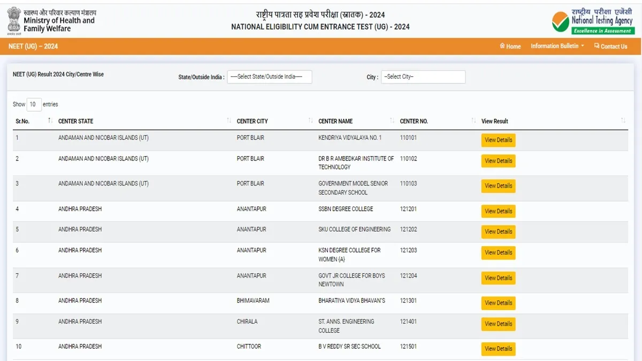Click the SKU COLLEGE OF ENGINEERING center name
This screenshot has height=361, width=642.
tap(355, 229)
